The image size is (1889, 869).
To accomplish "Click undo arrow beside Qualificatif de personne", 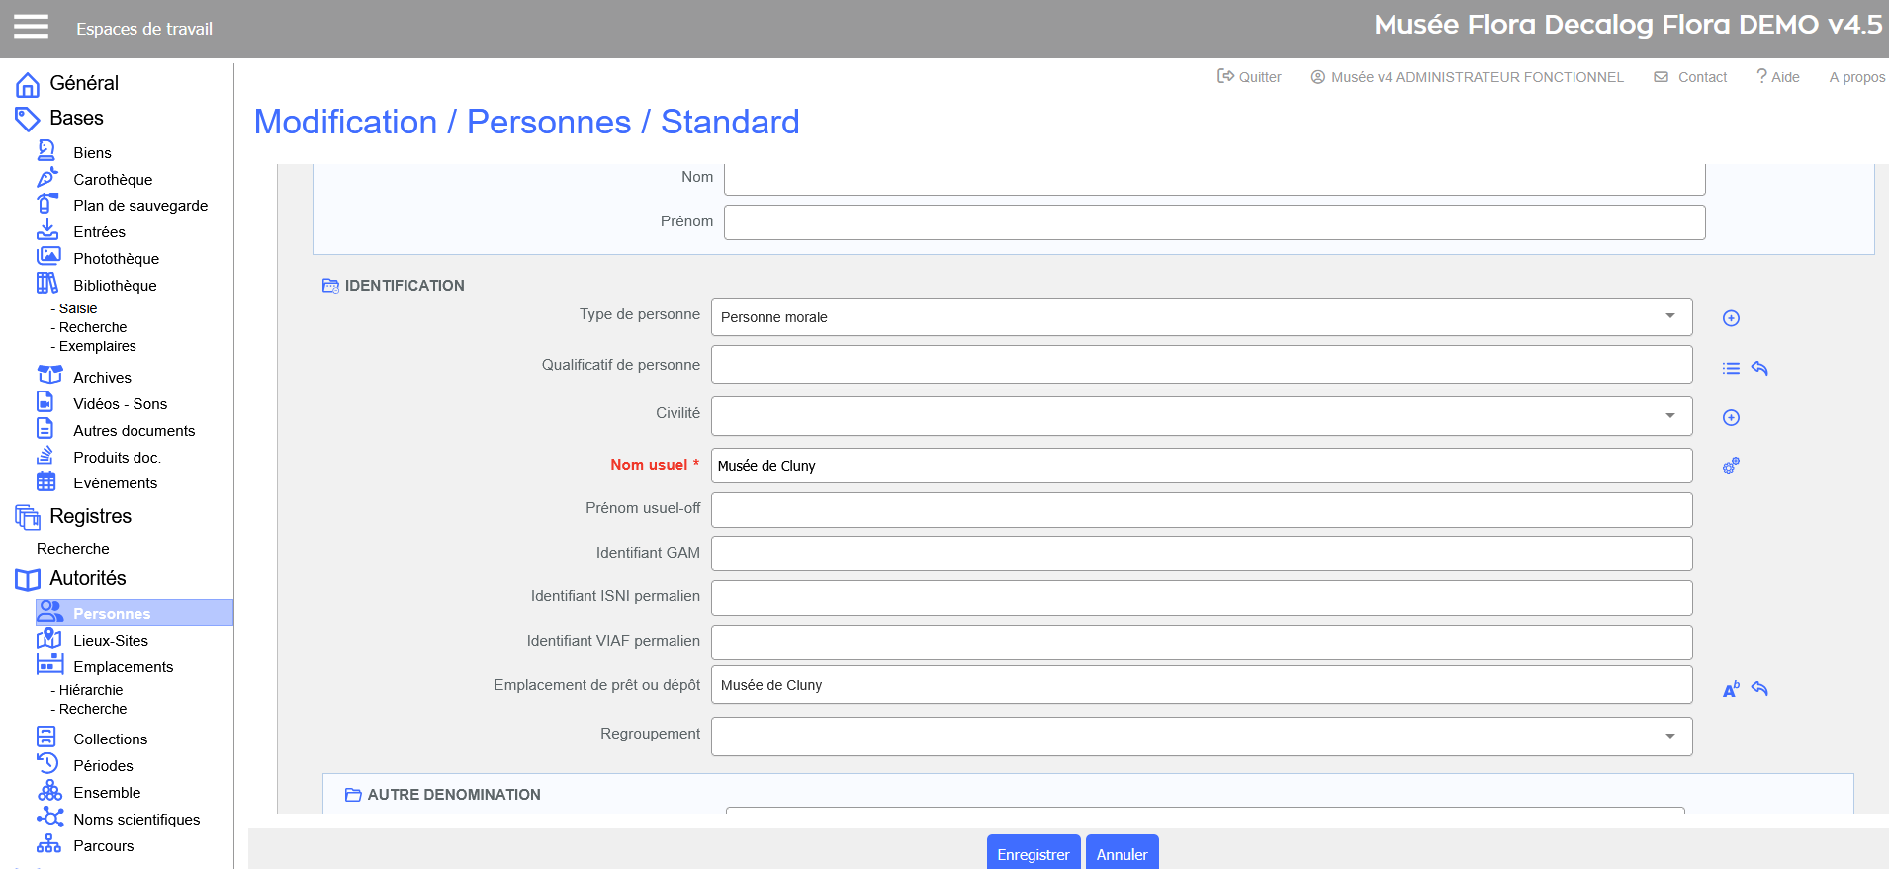I will click(x=1759, y=368).
